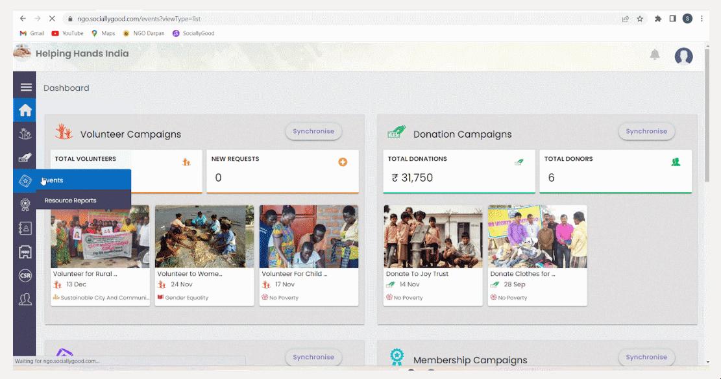Go to Home dashboard icon
Image resolution: width=721 pixels, height=379 pixels.
pos(25,110)
